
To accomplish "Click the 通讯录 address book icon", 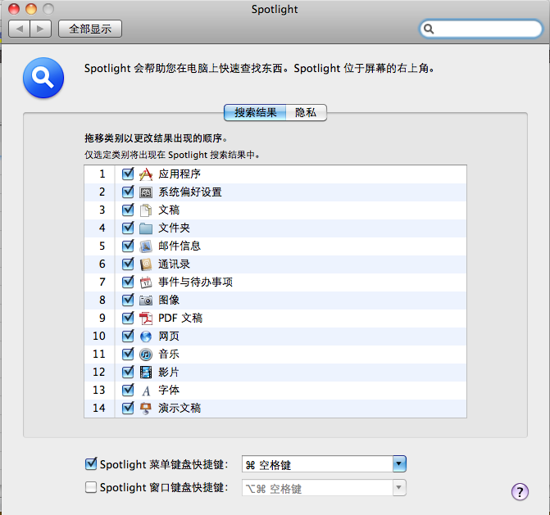I will point(146,264).
